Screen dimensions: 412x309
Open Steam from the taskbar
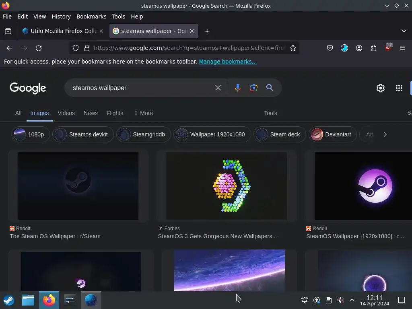point(9,300)
